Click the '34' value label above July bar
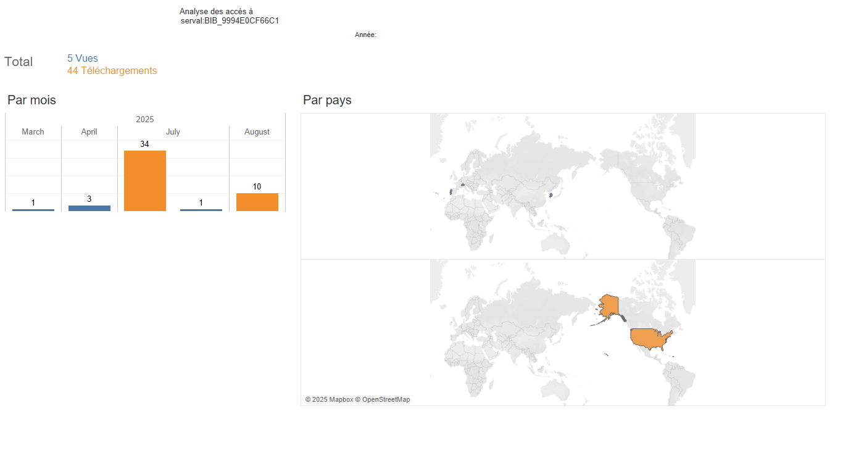 pos(144,144)
